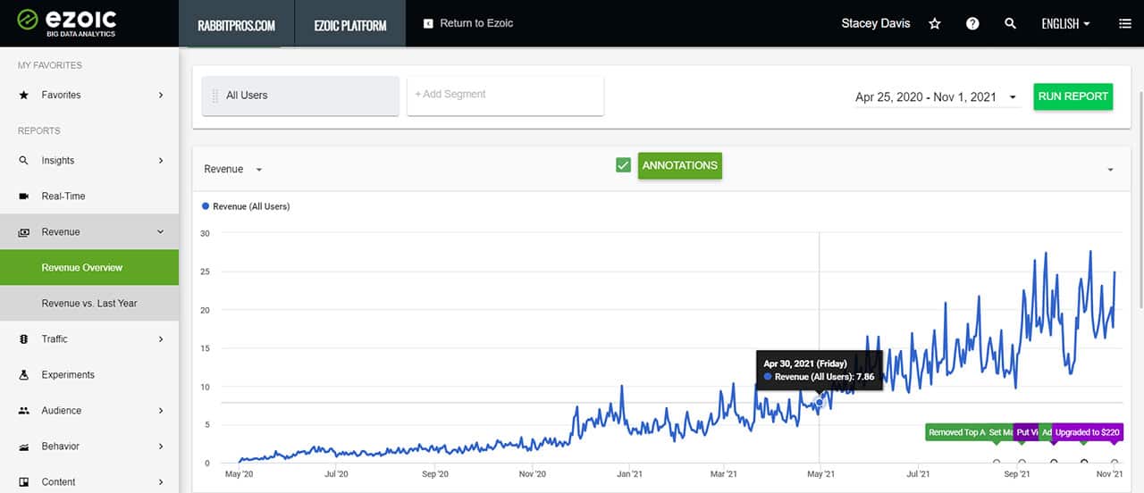Open the ENGLISH language dropdown

[1066, 24]
